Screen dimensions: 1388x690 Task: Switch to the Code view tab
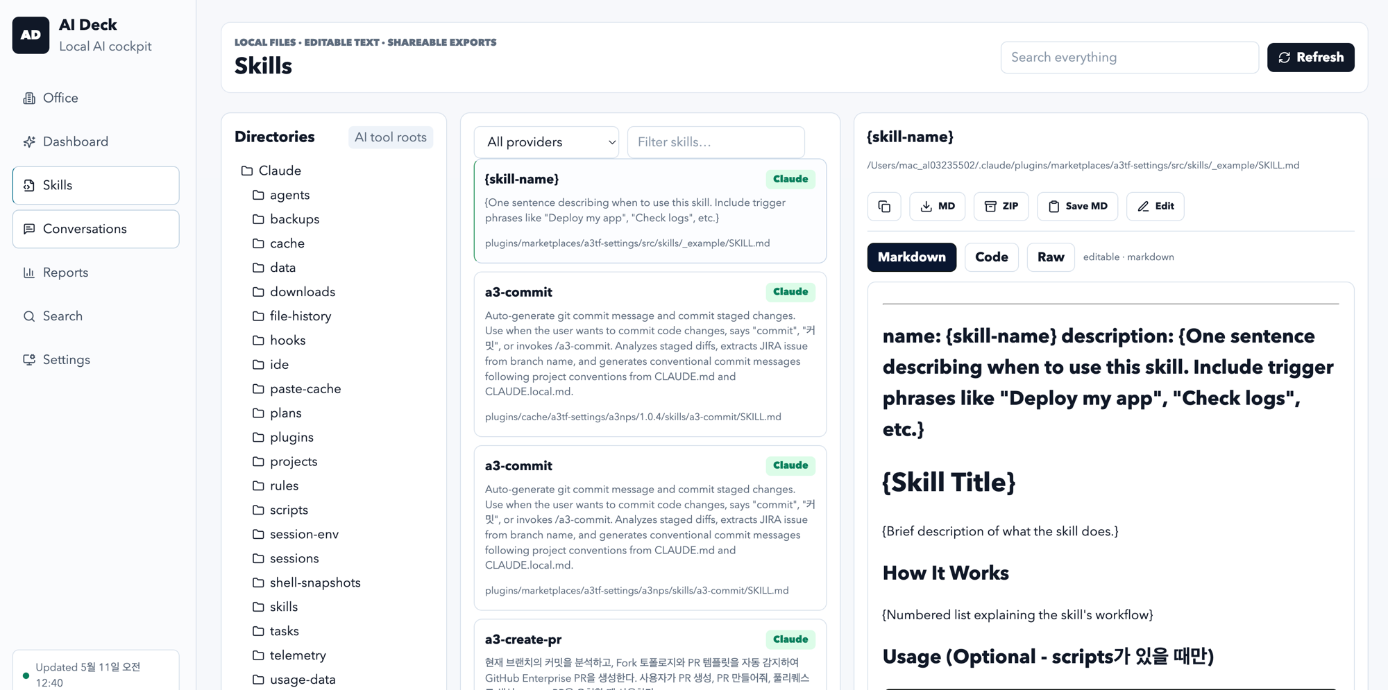992,257
